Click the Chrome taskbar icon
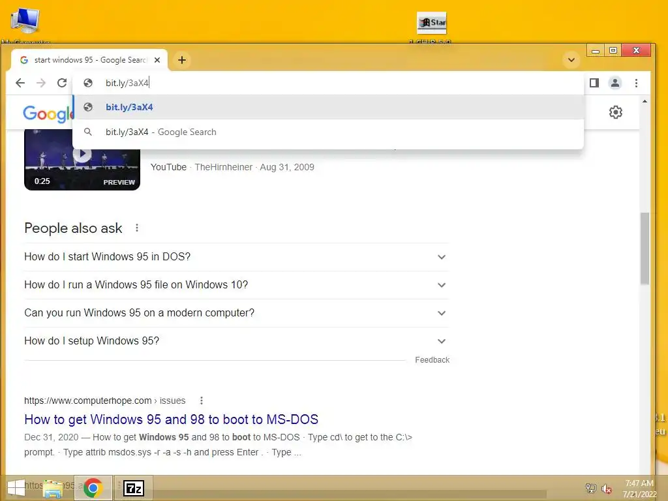 pos(93,488)
